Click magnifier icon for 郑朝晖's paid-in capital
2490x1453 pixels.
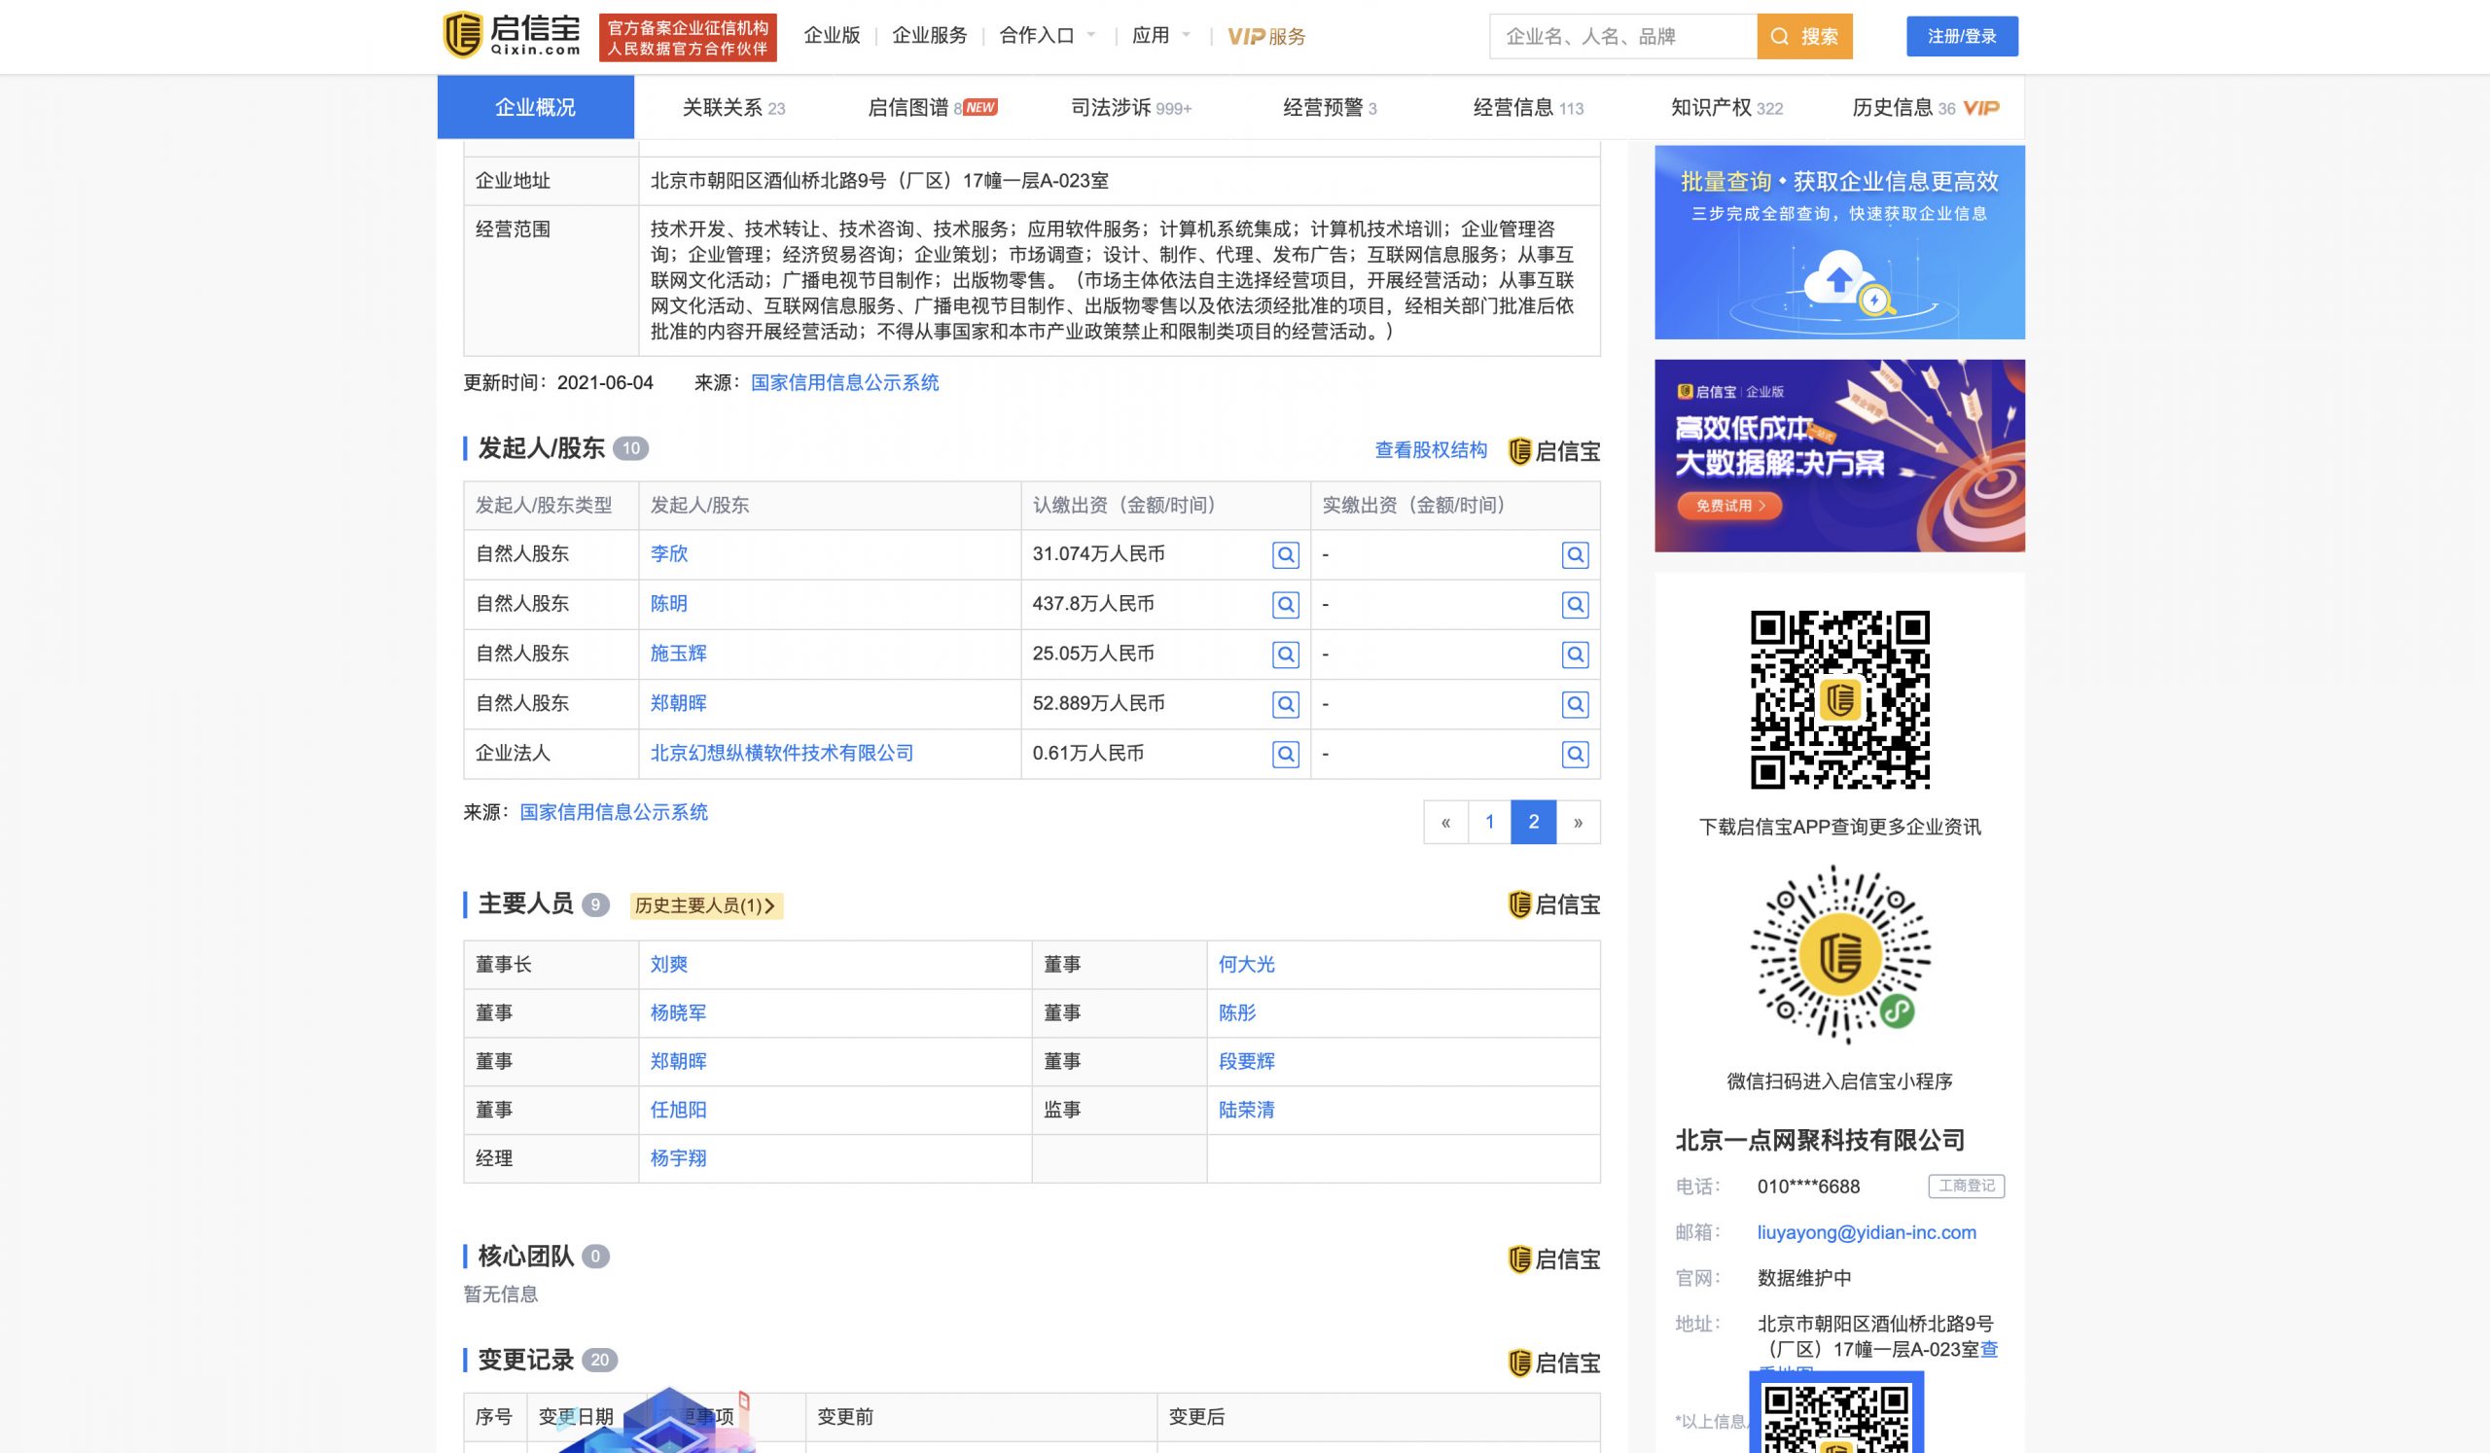click(x=1574, y=704)
